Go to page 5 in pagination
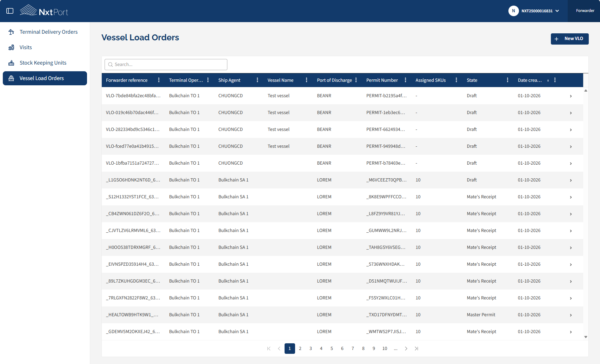The width and height of the screenshot is (600, 364). [x=332, y=349]
